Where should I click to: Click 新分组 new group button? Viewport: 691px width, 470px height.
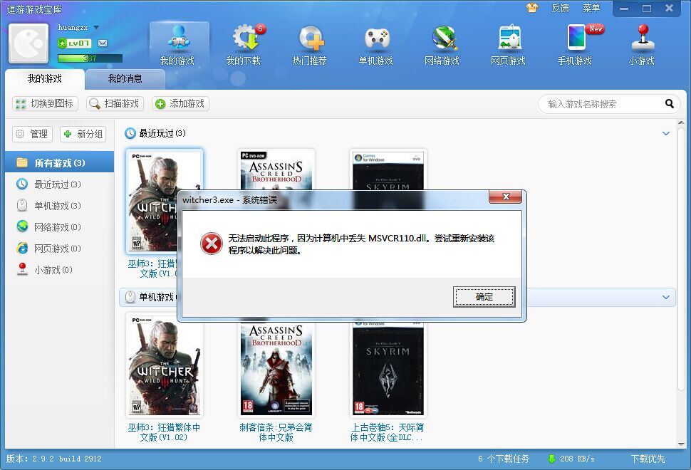point(83,134)
